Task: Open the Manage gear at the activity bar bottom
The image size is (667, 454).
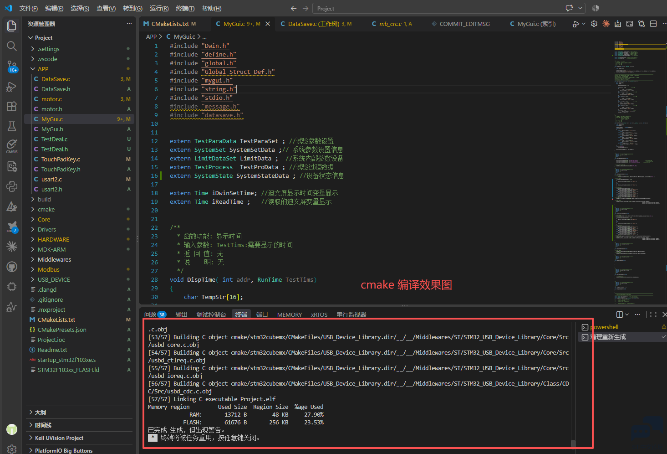Action: point(12,449)
